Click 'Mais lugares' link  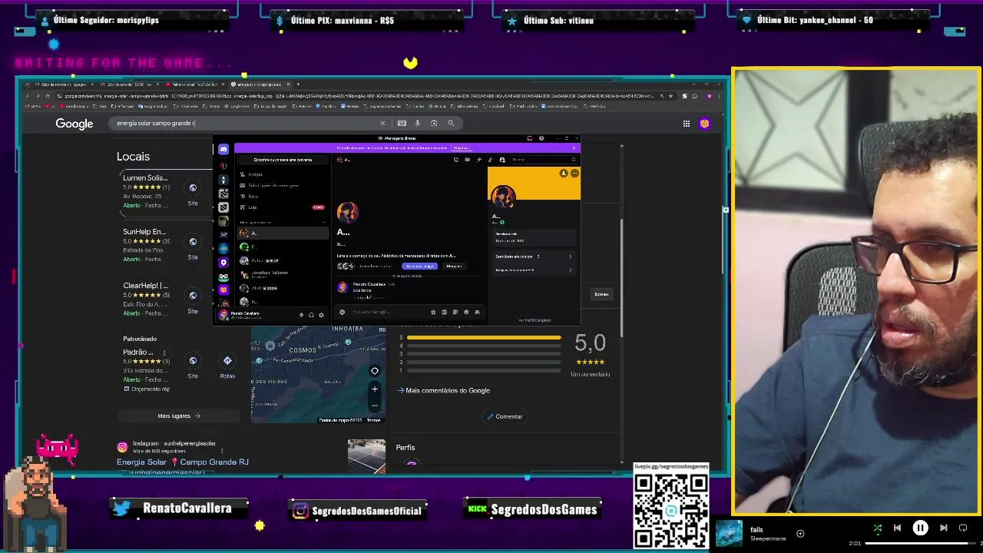point(179,416)
